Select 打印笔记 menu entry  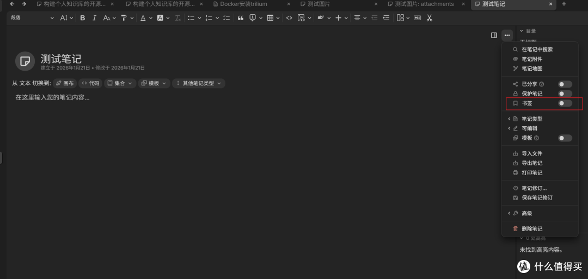click(x=540, y=173)
